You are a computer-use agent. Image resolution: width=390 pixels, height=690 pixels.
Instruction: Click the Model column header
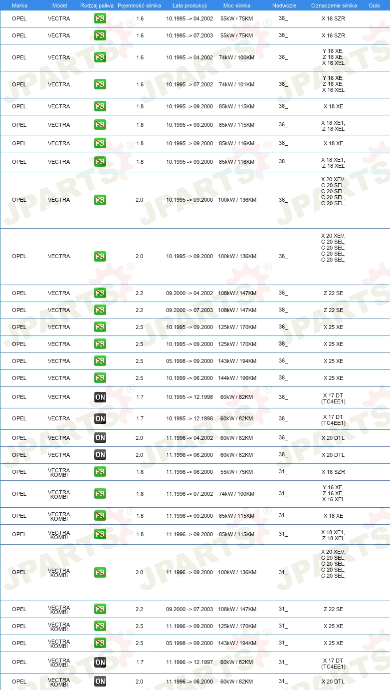click(x=59, y=5)
